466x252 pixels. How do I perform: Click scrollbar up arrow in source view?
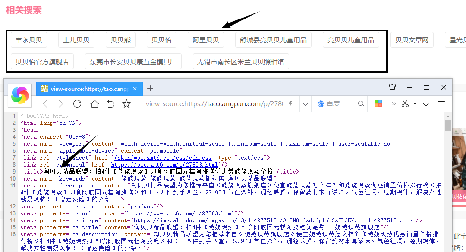448,116
